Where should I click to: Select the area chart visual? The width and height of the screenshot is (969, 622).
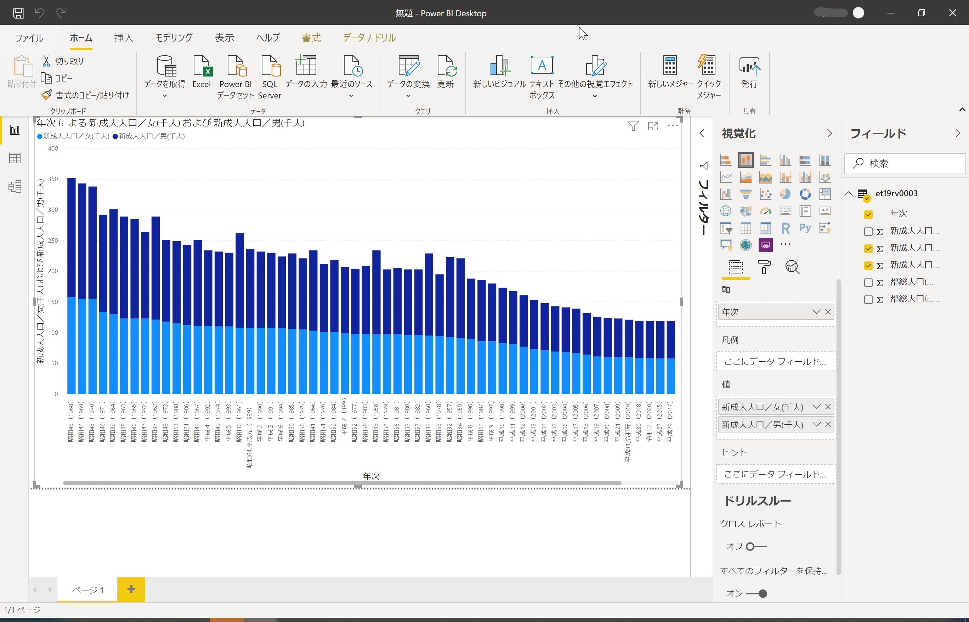745,177
